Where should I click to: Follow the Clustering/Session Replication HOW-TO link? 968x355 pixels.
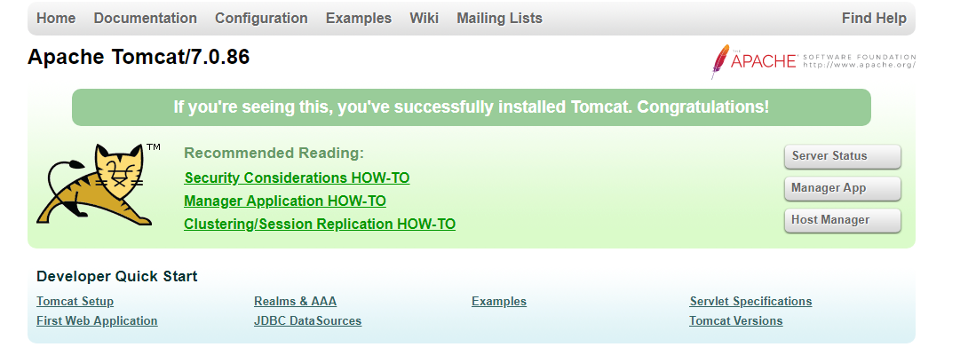[320, 224]
